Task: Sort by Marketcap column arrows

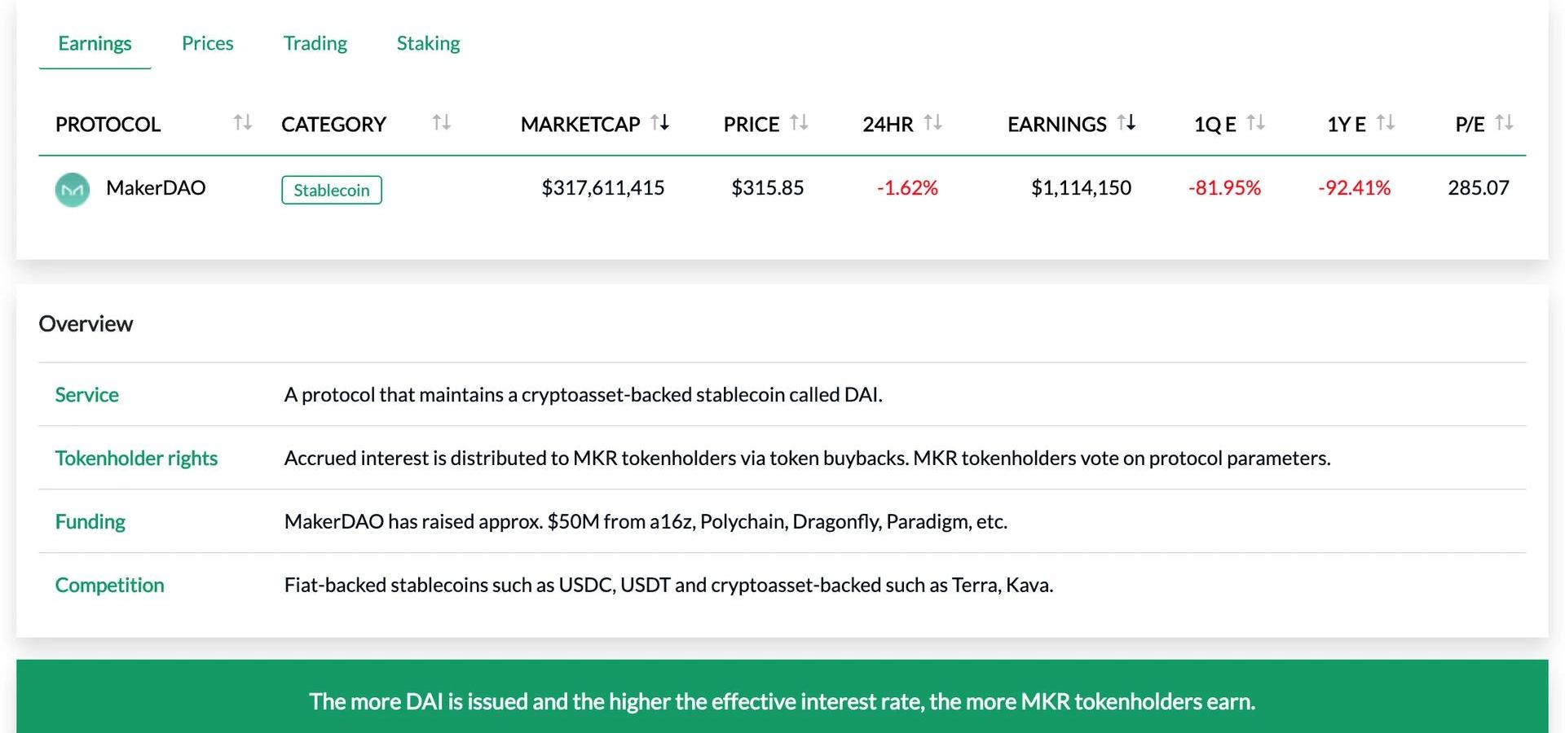Action: coord(660,123)
